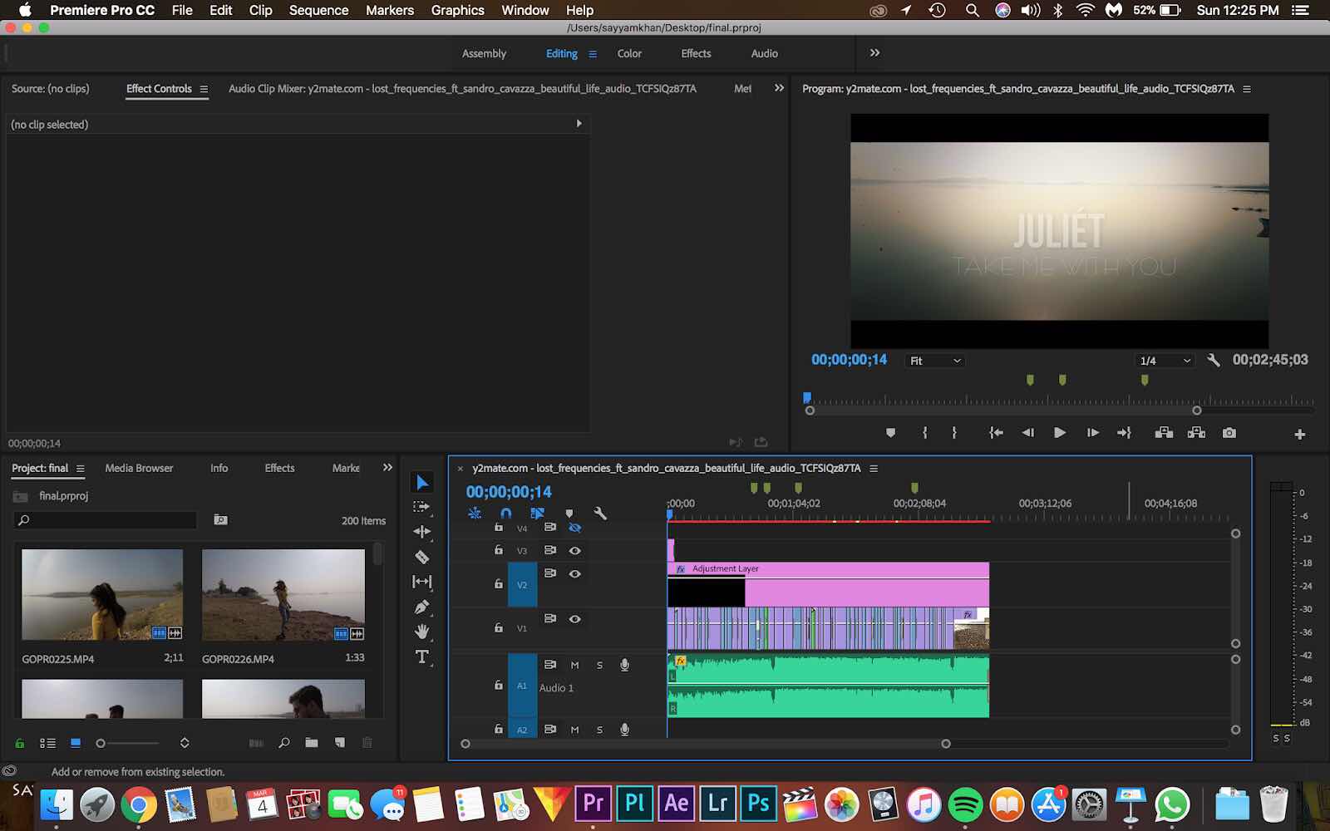
Task: Select the Track Select Forward tool
Action: coord(422,507)
